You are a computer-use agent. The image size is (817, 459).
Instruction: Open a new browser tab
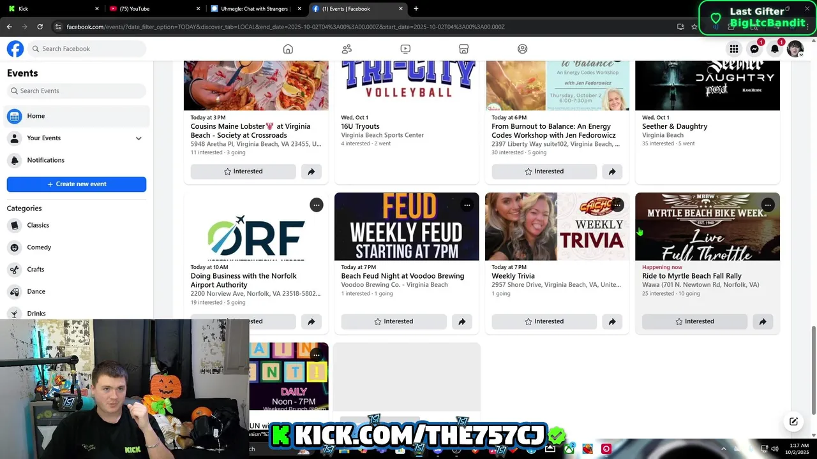416,9
